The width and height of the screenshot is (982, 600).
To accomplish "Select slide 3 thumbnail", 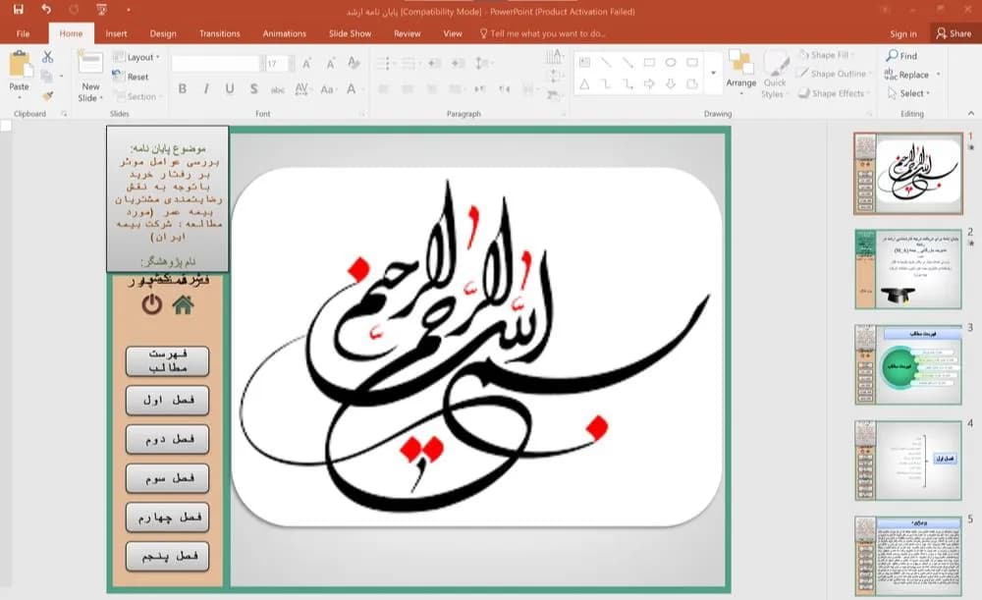I will point(908,364).
